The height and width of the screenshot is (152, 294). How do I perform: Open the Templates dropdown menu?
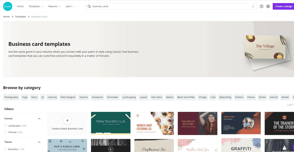coord(36,6)
